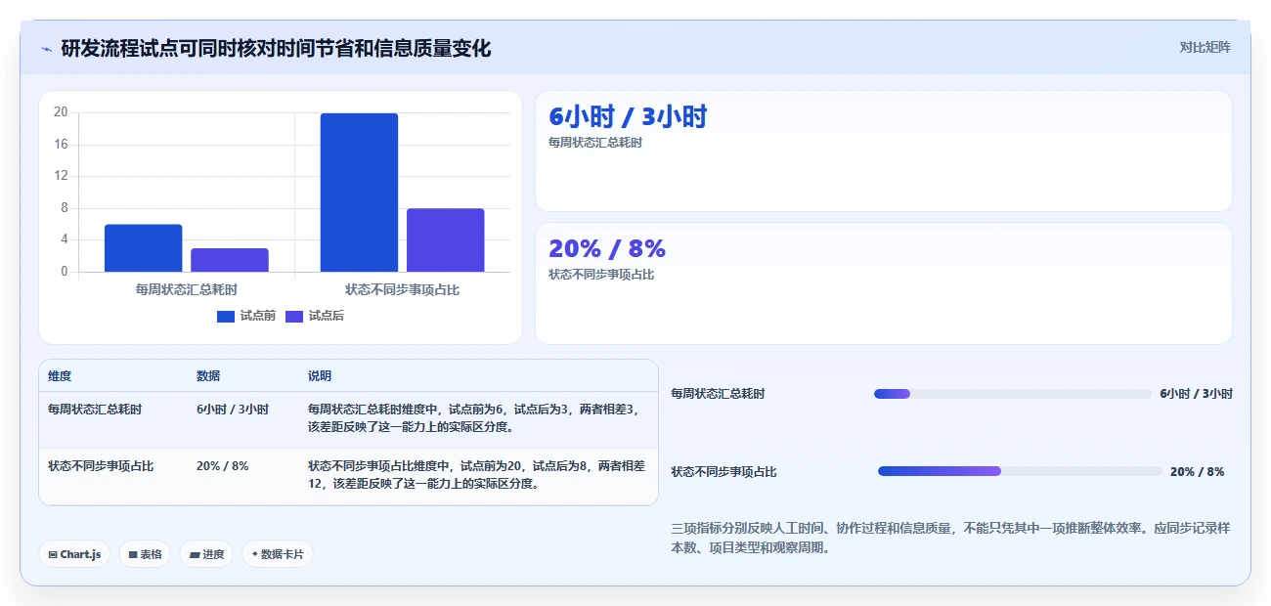Click the 试点前 bar for 每周状态汇总耗时

(144, 248)
